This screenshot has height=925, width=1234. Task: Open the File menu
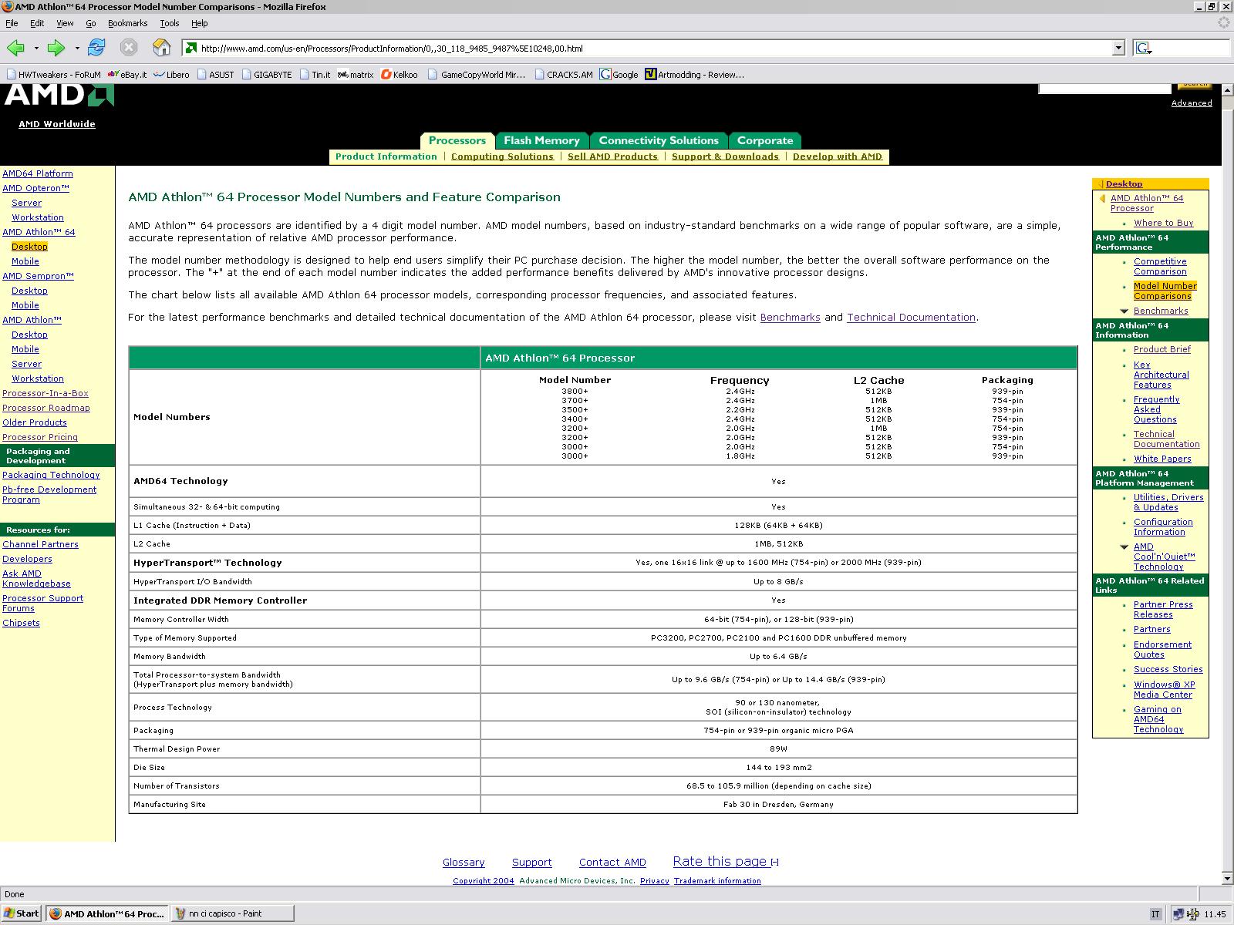12,23
